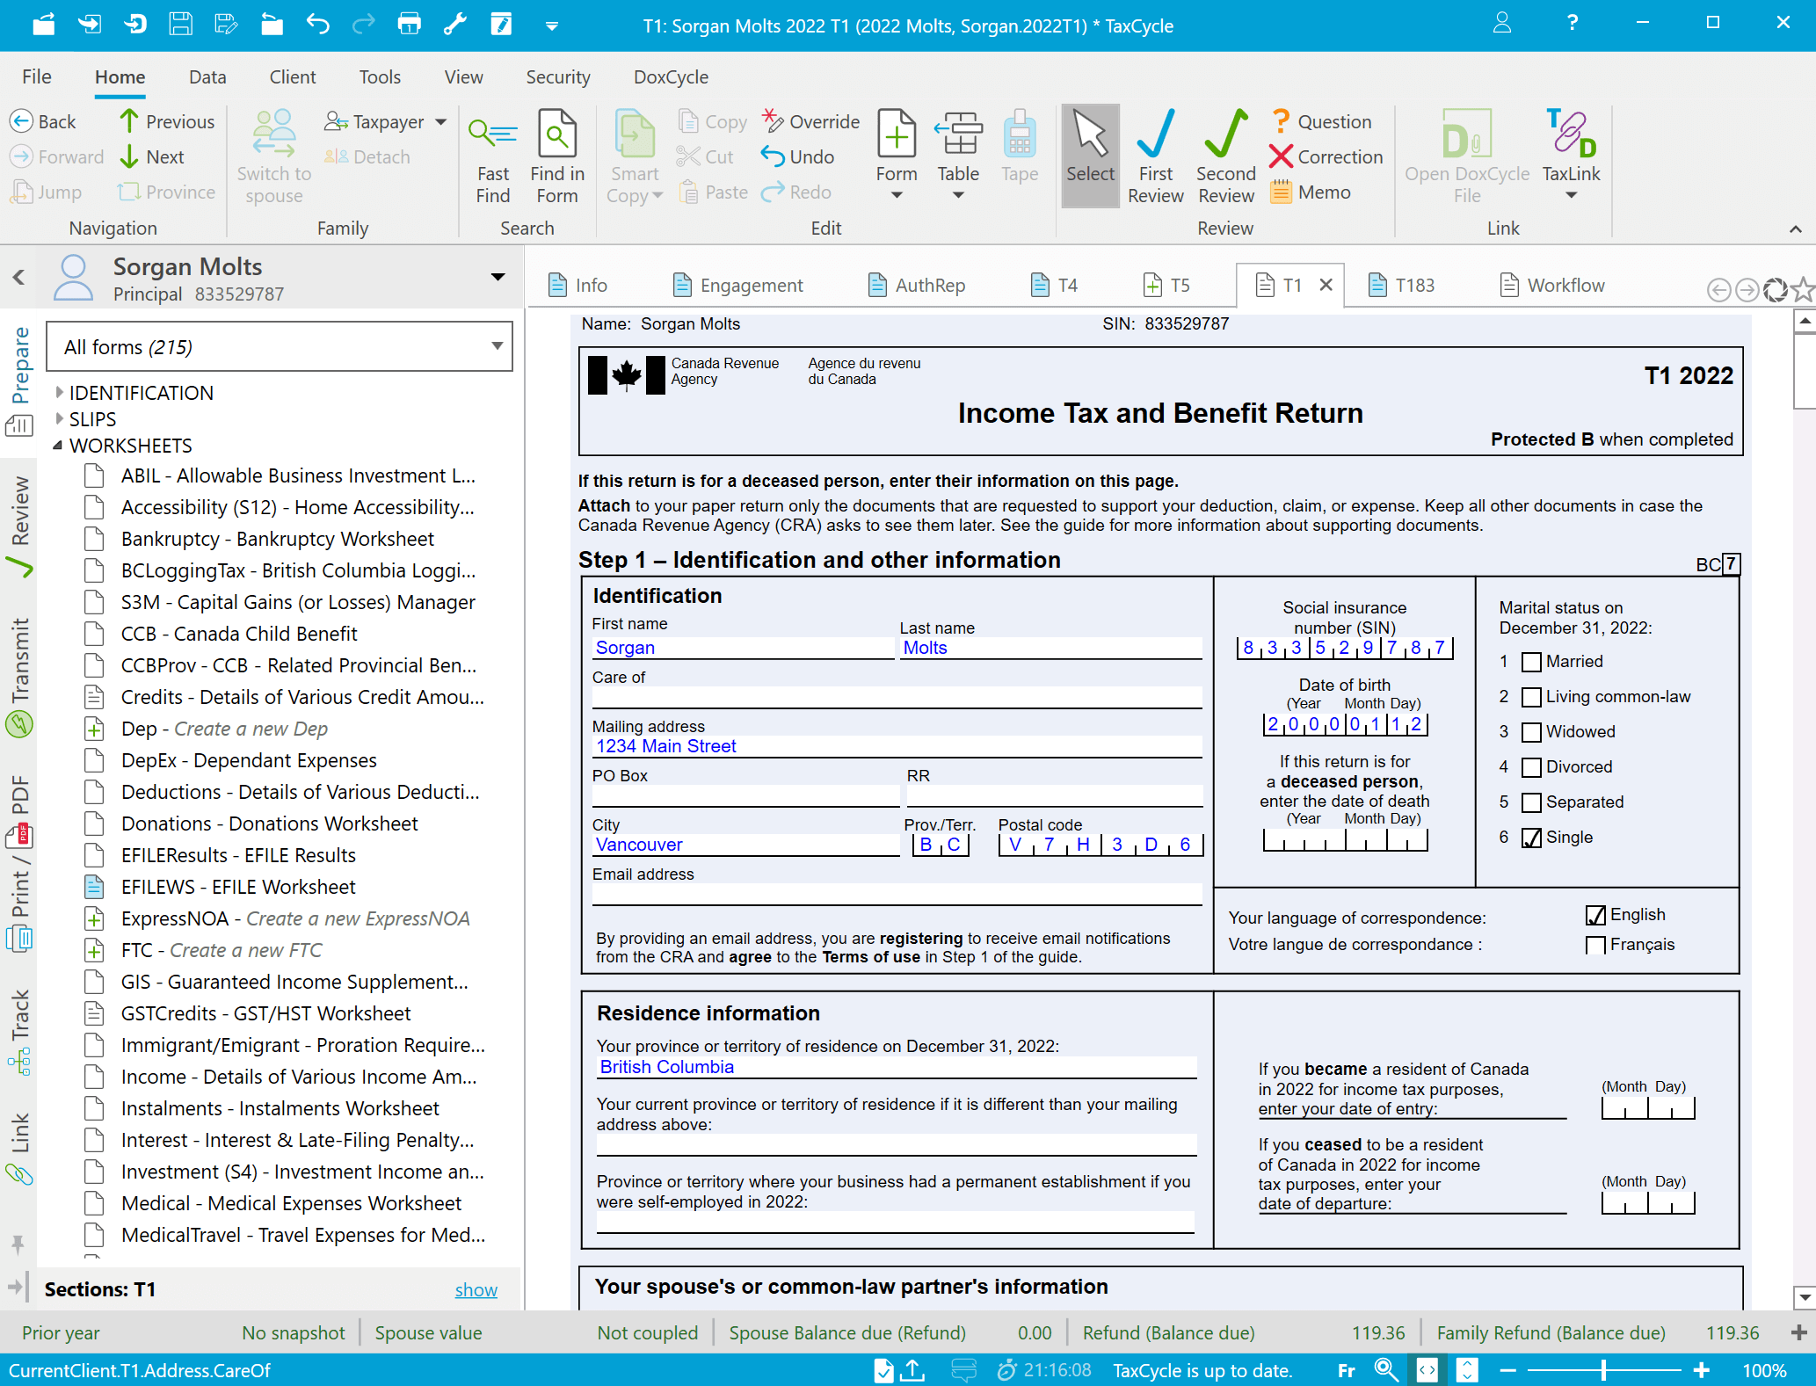The image size is (1816, 1386).
Task: Check the Widowed marital status box
Action: [x=1531, y=732]
